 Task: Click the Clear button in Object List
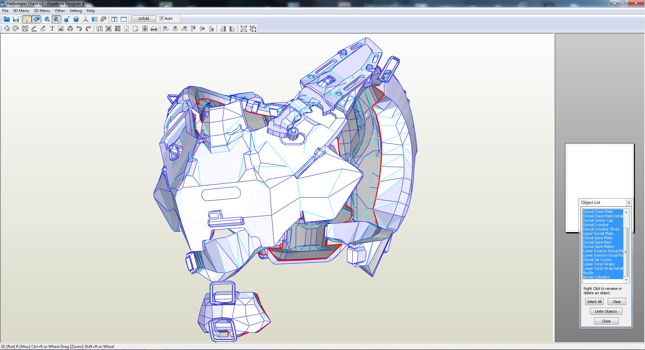click(616, 302)
